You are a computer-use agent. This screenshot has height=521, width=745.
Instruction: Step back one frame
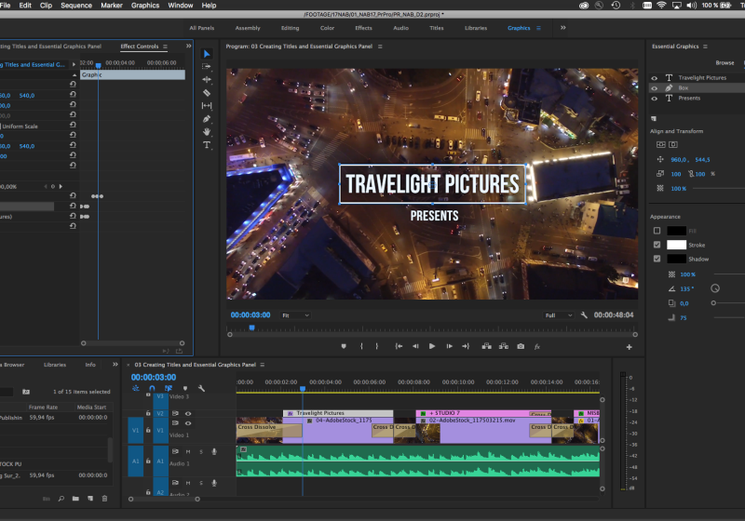tap(415, 346)
